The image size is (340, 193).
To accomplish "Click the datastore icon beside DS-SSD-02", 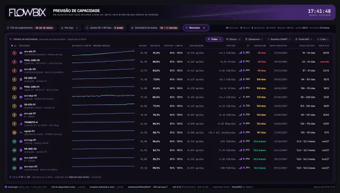I will click(21, 150).
